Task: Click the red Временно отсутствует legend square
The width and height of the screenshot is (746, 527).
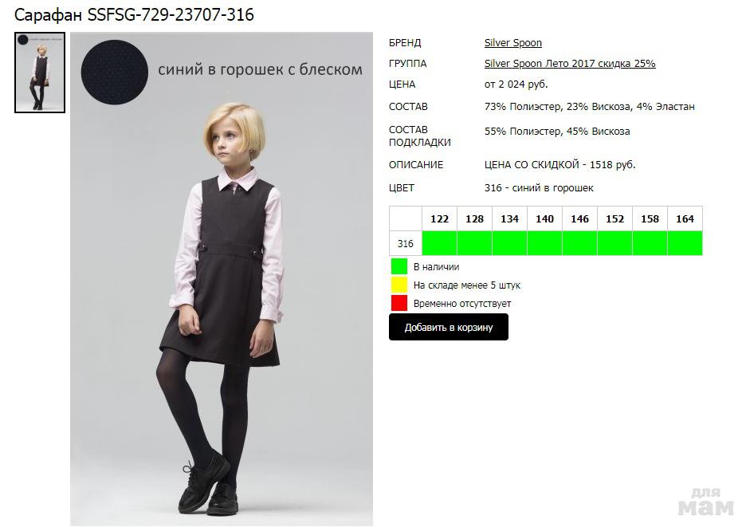Action: coord(399,303)
